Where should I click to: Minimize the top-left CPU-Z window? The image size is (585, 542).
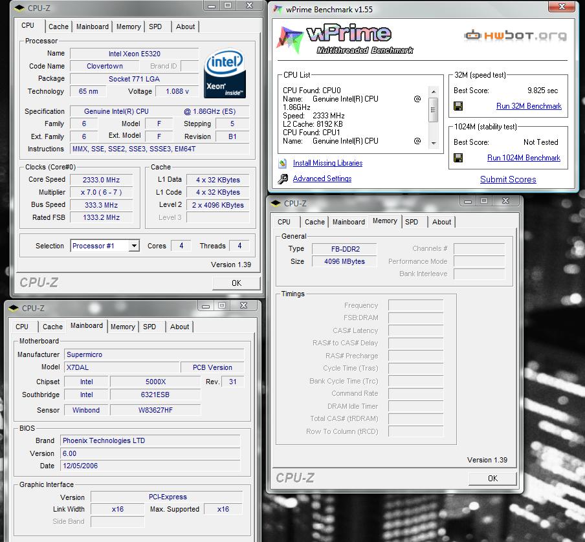212,6
